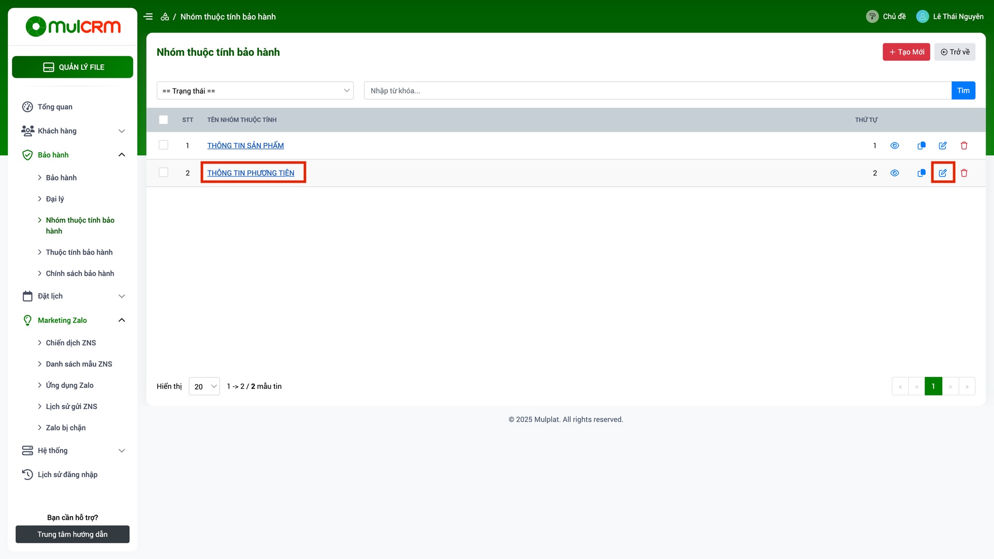Click the user avatar Lê Thái Nguyên
The width and height of the screenshot is (994, 559).
(923, 17)
